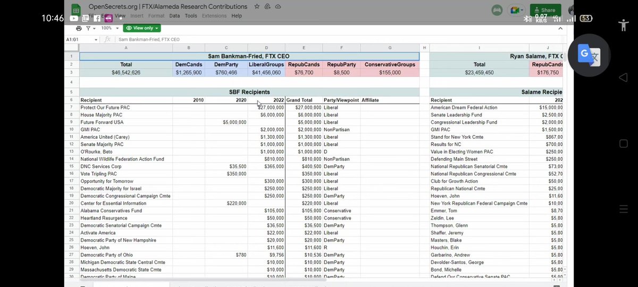Screen dimensions: 638x287
Task: Click the DNC Services Corp cell
Action: 126,166
